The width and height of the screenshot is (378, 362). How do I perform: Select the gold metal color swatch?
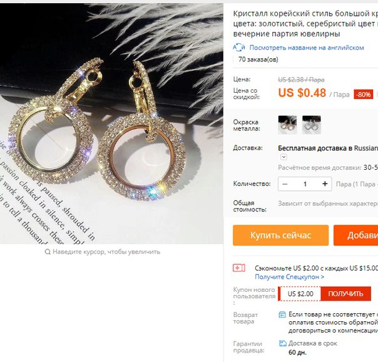point(287,125)
